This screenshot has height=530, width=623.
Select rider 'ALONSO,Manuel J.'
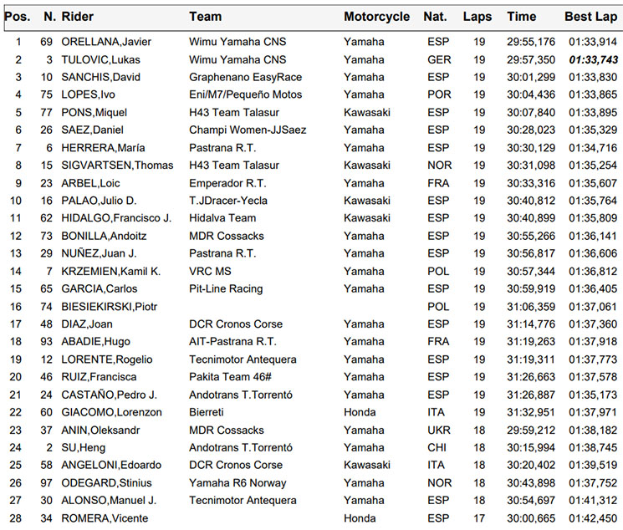[109, 501]
